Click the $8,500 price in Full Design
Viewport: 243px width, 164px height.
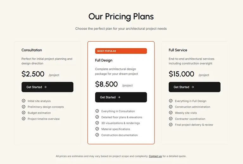106,84
